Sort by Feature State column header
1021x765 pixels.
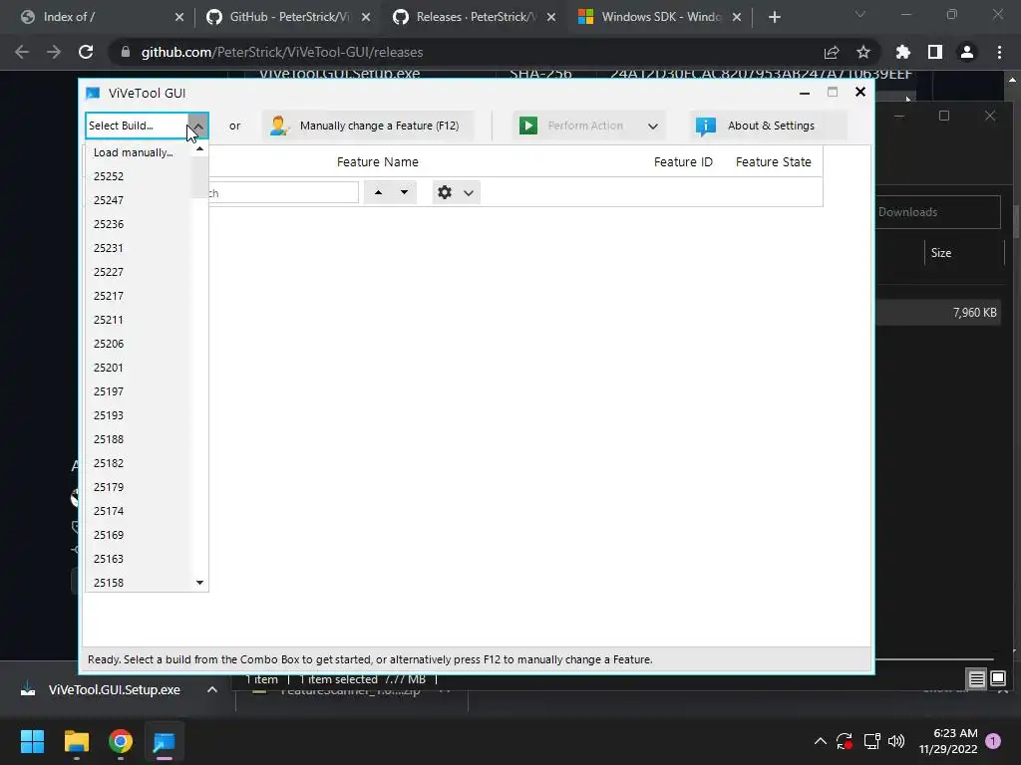773,162
